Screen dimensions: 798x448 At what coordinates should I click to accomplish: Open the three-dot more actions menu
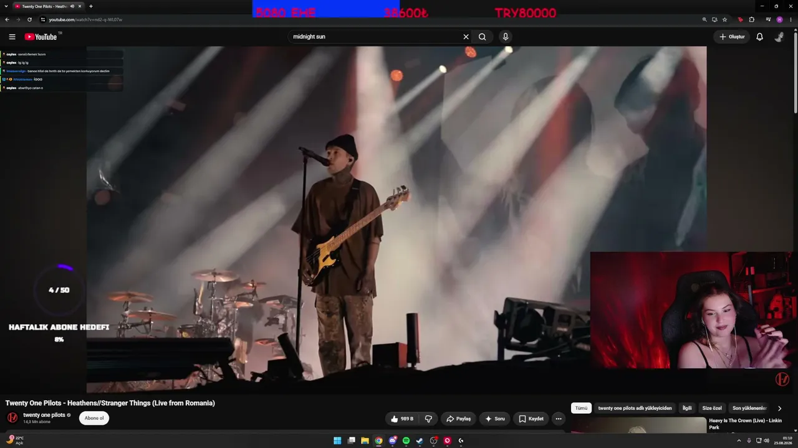[559, 419]
